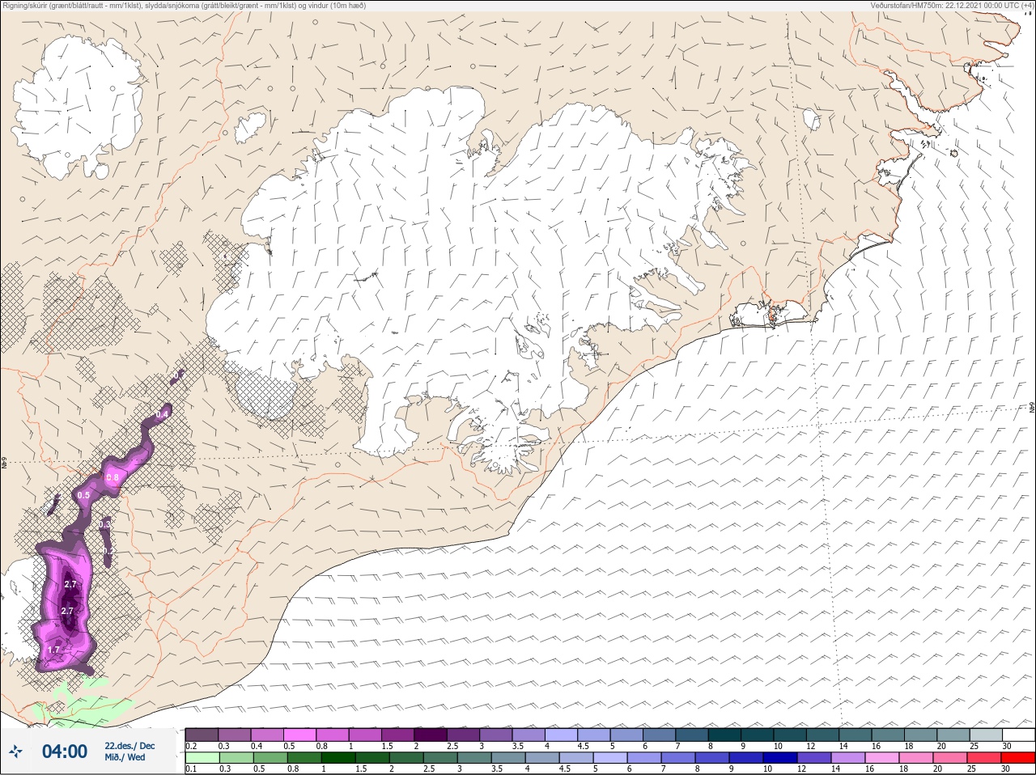1036x775 pixels.
Task: Pick the bright red swatch after 30 on lower scale
Action: pos(1019,758)
